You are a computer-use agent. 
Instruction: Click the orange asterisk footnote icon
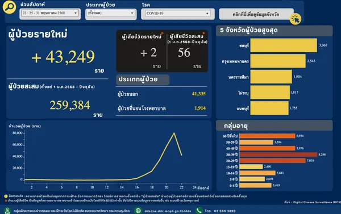pos(6,200)
